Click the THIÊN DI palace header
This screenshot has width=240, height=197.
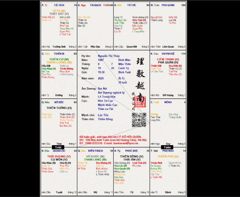point(59,54)
